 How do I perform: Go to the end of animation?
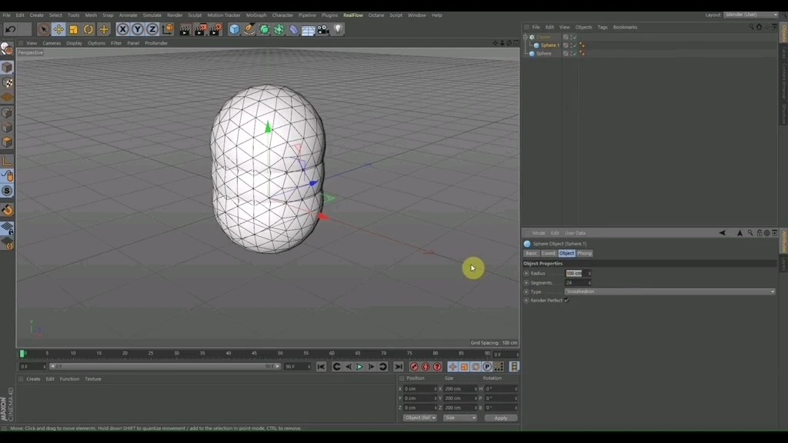pyautogui.click(x=399, y=367)
